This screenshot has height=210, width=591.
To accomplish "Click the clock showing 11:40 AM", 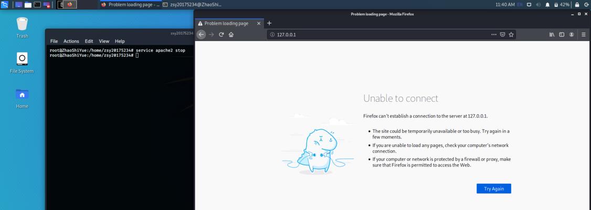I will click(505, 5).
